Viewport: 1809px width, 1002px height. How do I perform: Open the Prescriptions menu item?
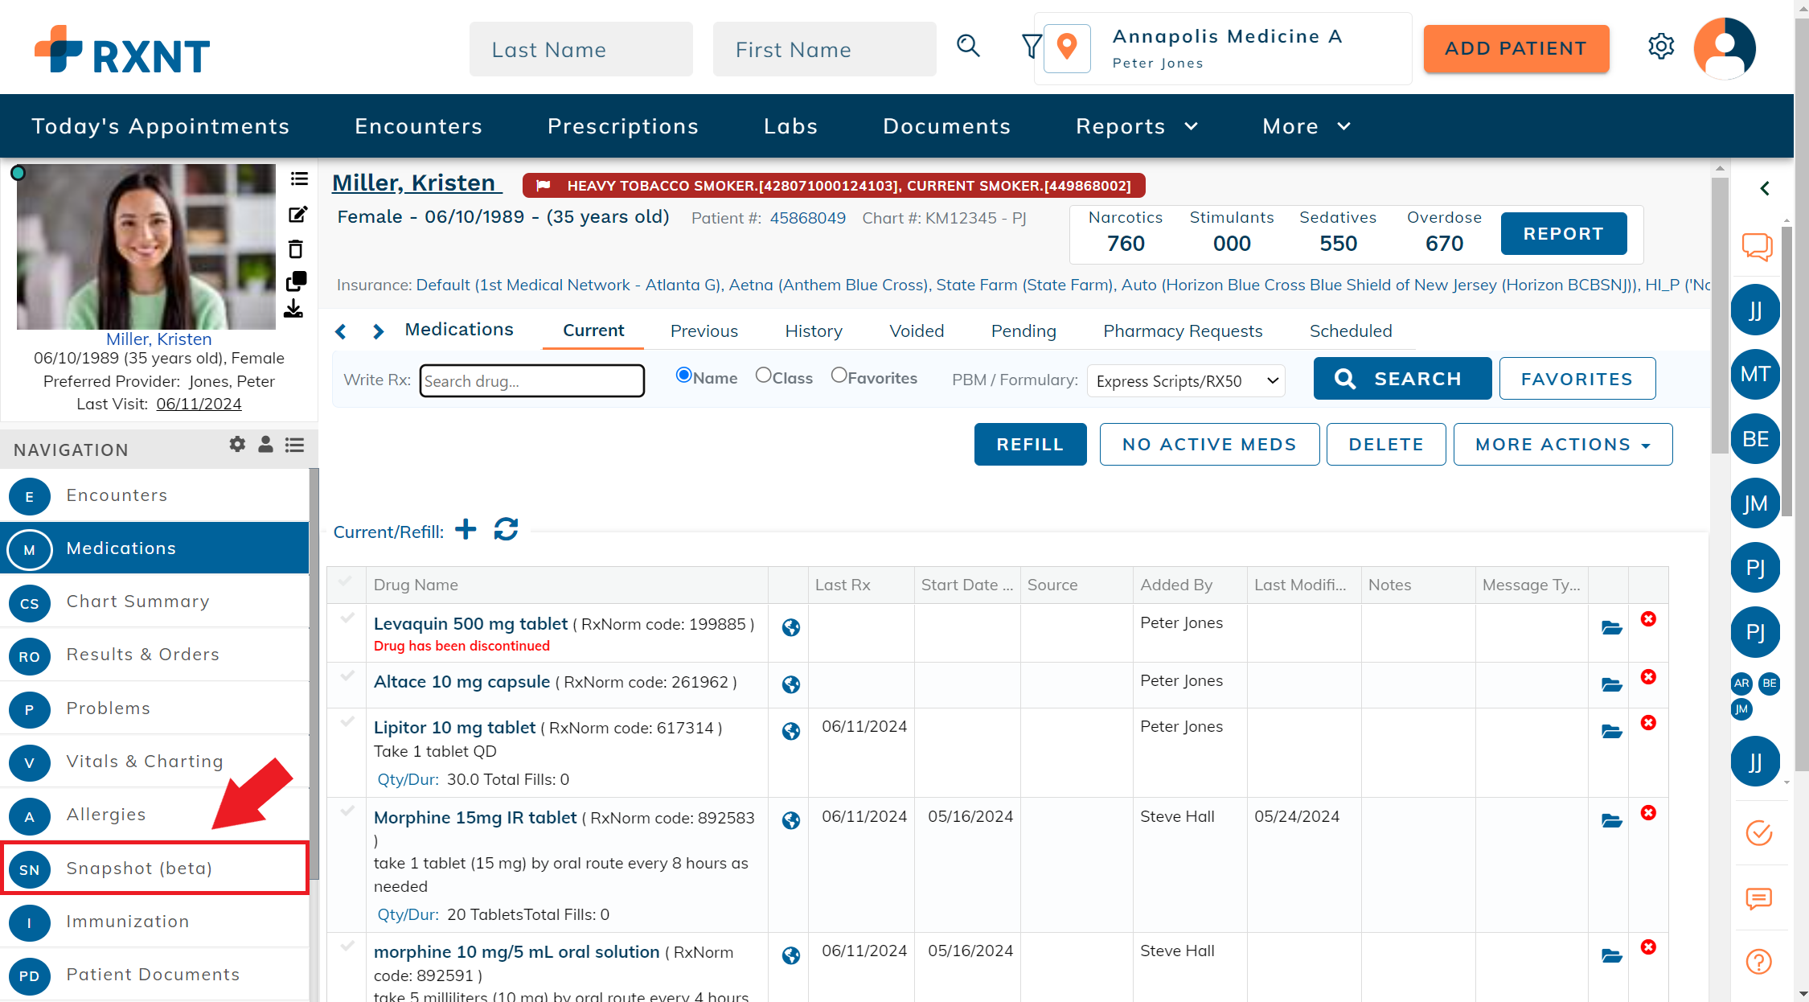623,126
